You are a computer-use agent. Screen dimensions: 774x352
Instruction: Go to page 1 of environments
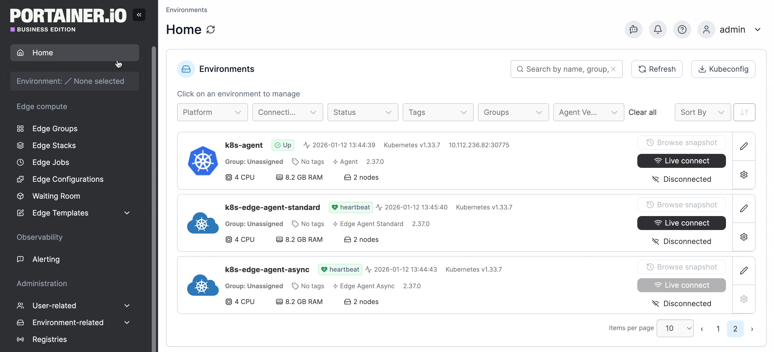point(718,329)
